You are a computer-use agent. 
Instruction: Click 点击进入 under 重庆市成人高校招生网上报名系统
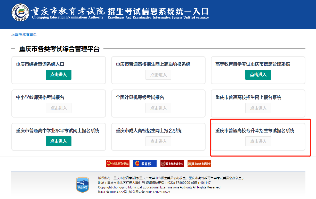[158, 141]
